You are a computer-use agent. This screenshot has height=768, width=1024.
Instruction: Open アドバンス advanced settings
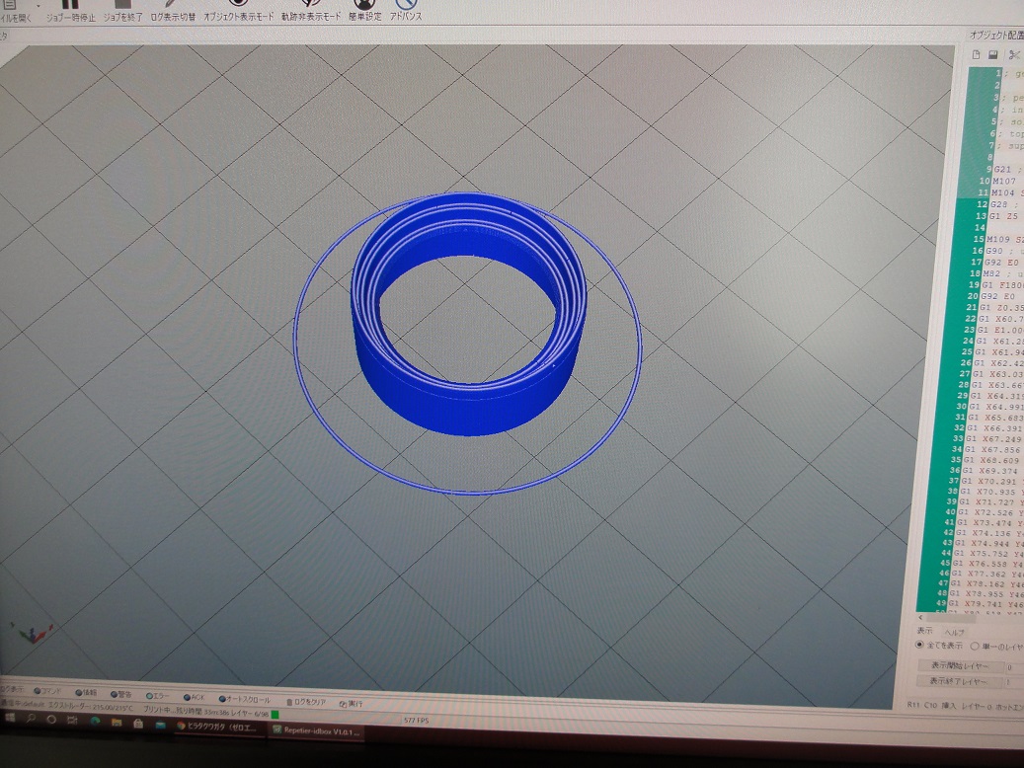[x=406, y=12]
